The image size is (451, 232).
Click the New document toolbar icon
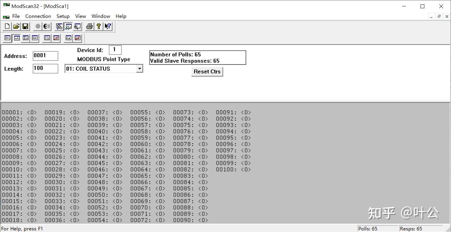tap(7, 27)
